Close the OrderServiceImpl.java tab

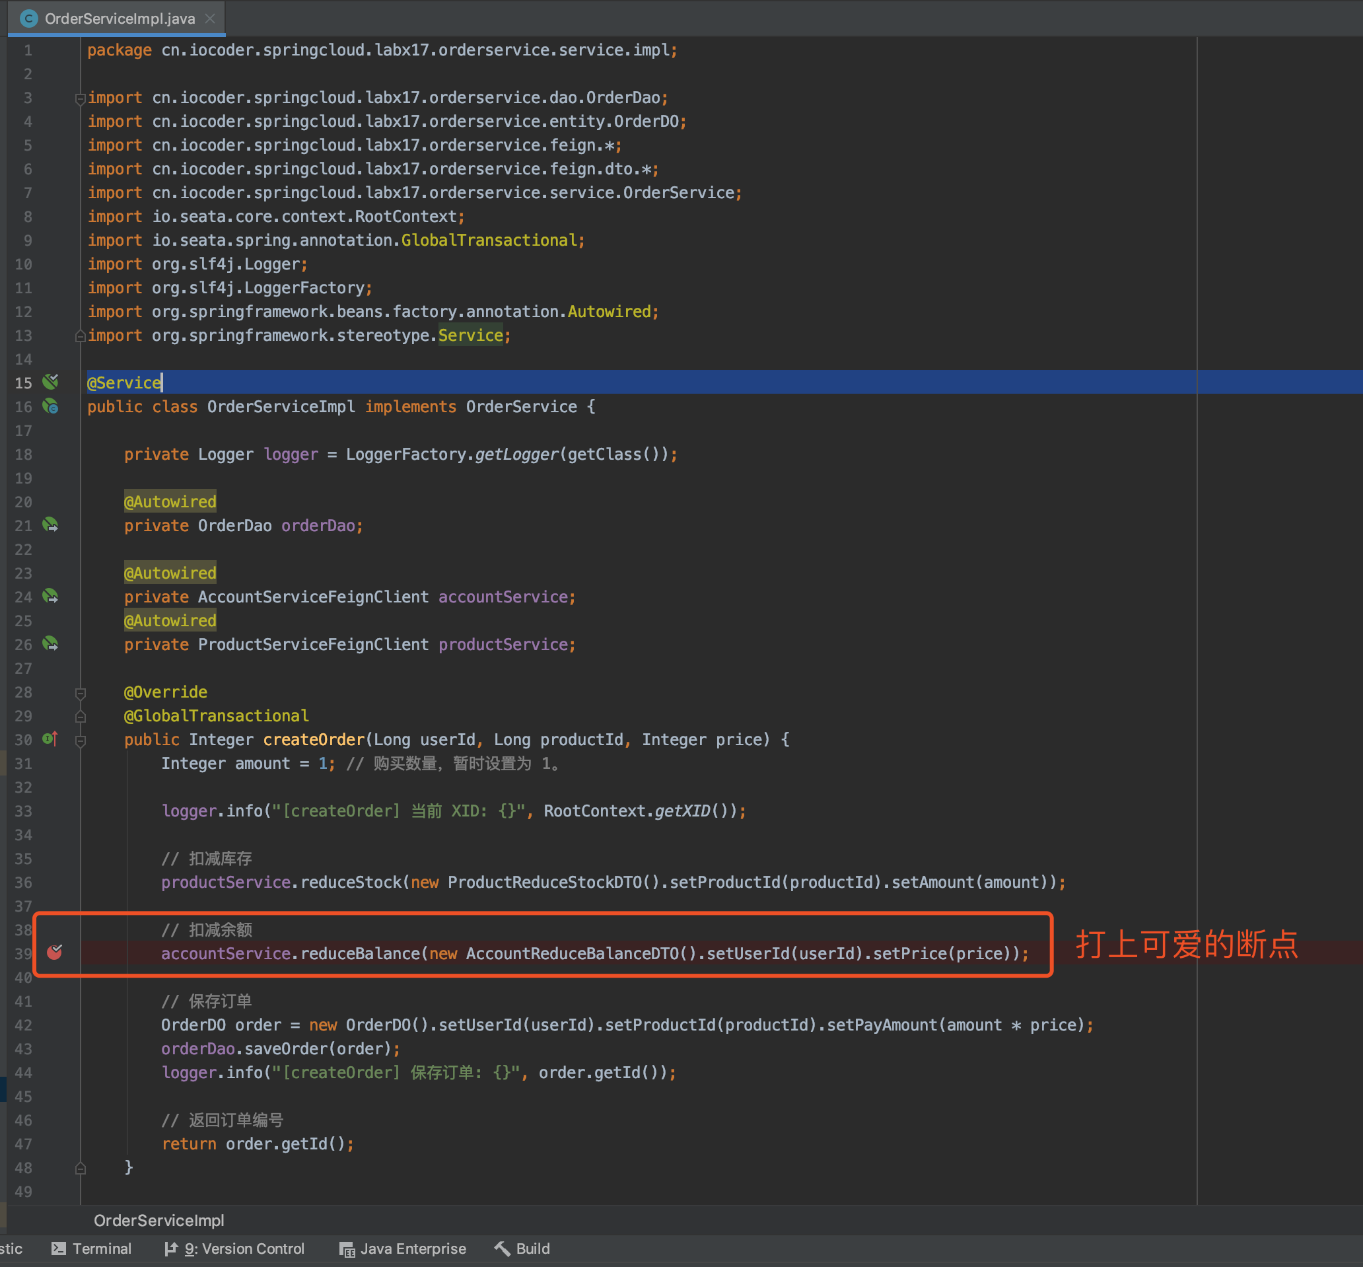211,18
